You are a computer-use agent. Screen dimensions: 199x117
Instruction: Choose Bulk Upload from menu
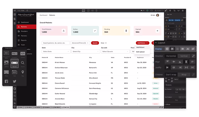tap(140, 52)
